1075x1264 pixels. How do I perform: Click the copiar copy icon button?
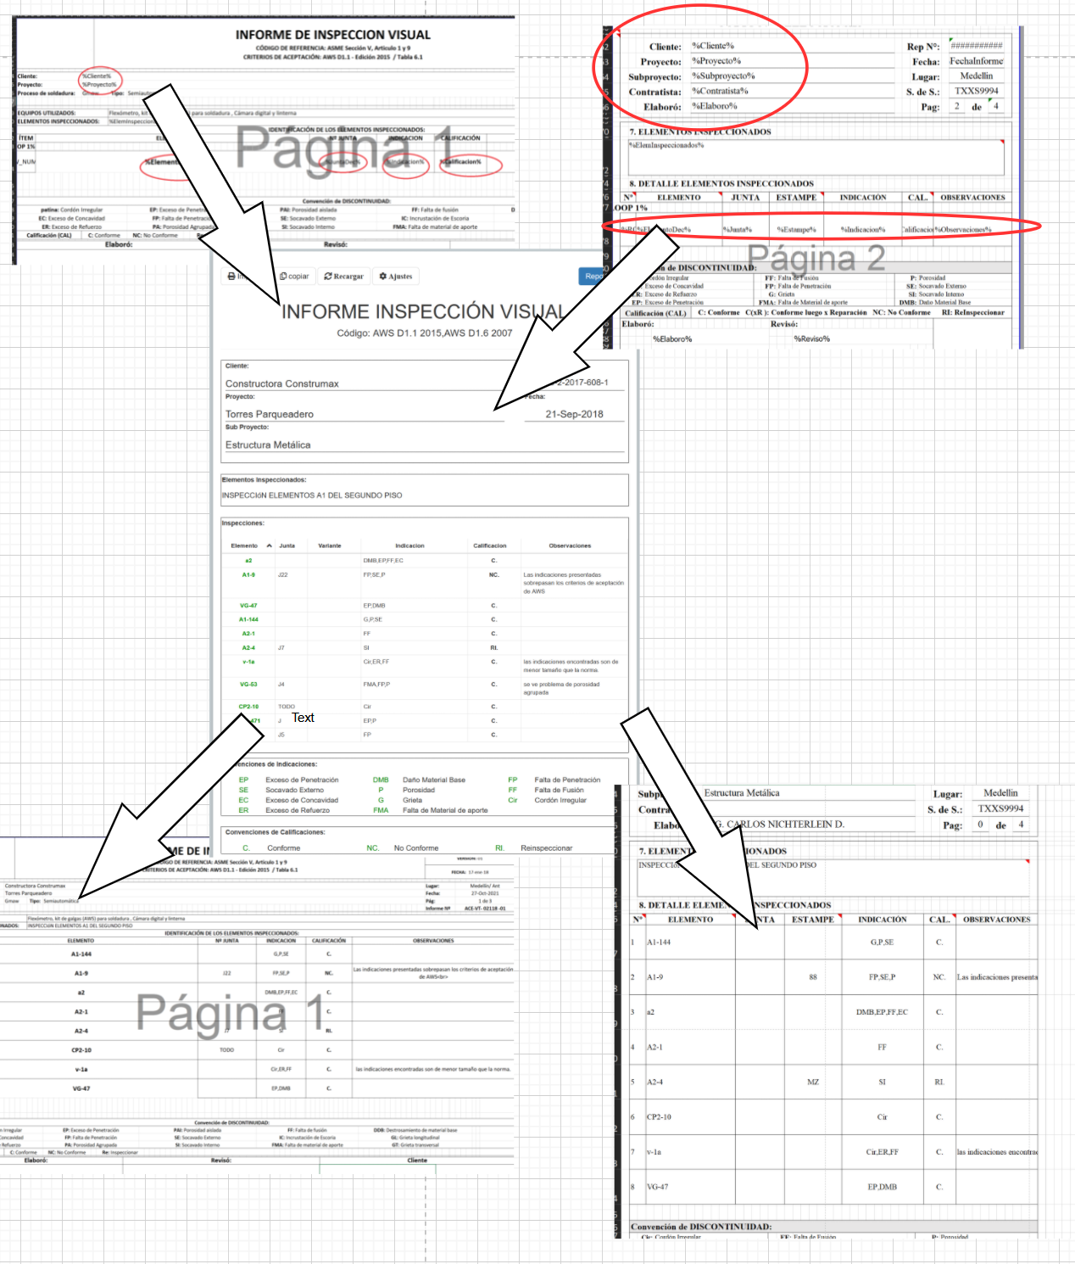tap(294, 277)
